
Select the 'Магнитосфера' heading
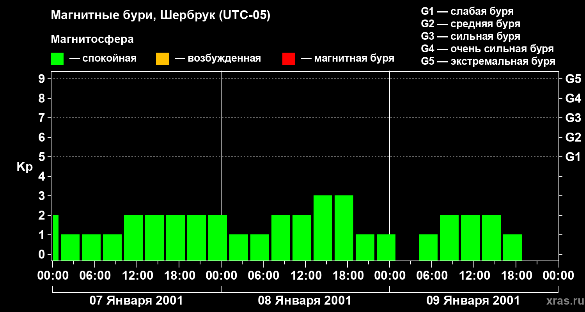click(92, 39)
